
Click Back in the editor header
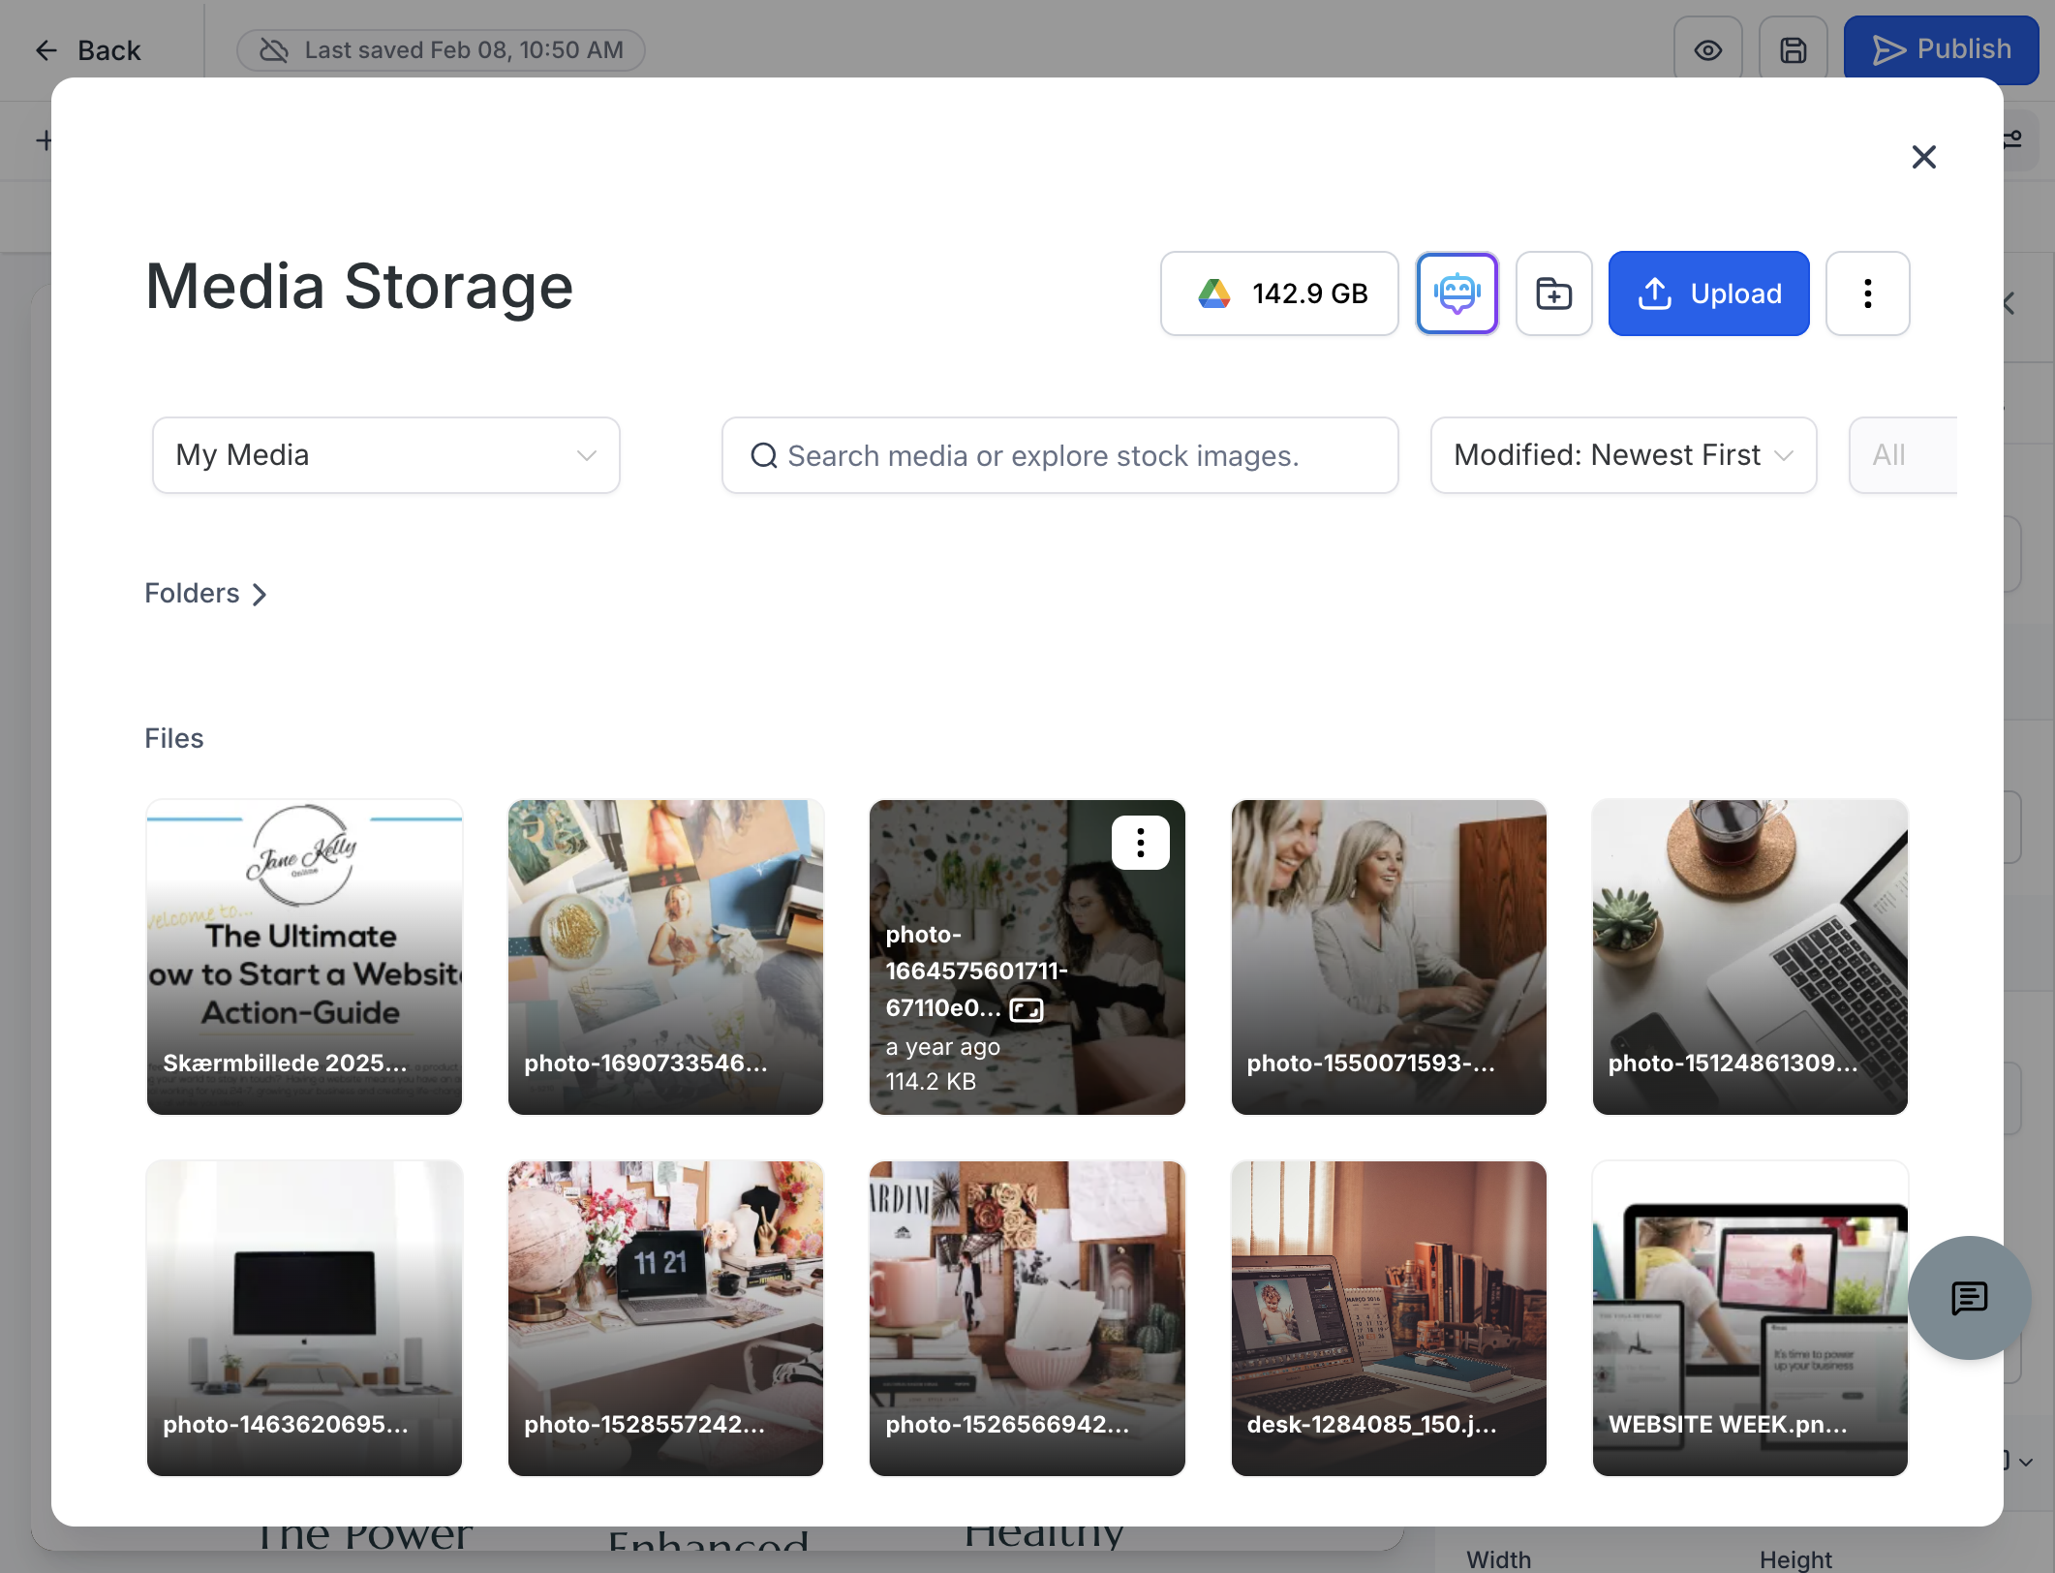pyautogui.click(x=87, y=50)
